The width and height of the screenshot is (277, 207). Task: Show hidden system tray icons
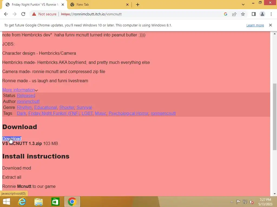pyautogui.click(x=232, y=202)
